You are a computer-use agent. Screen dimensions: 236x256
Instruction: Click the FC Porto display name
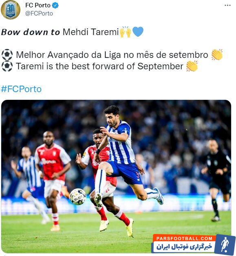pyautogui.click(x=38, y=5)
